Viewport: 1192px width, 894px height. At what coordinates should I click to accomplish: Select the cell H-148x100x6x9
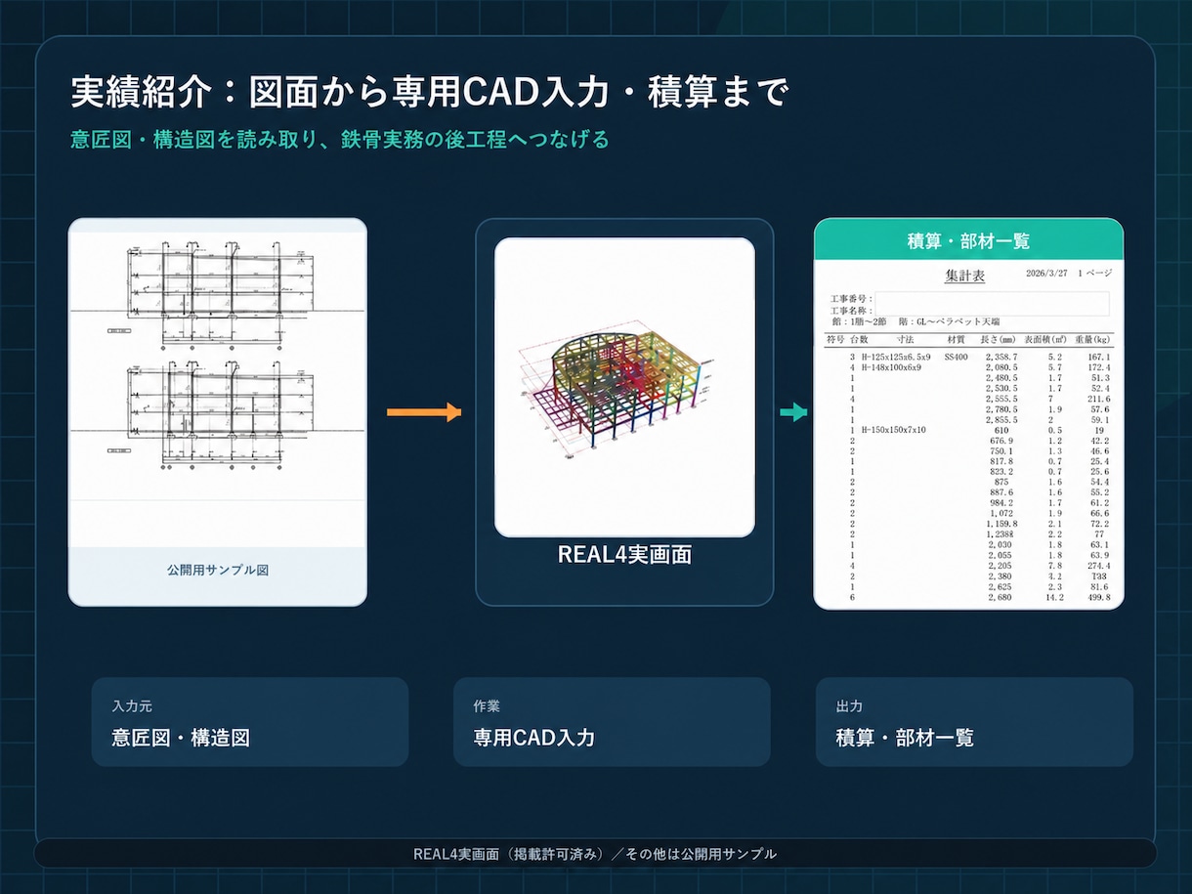(x=891, y=367)
